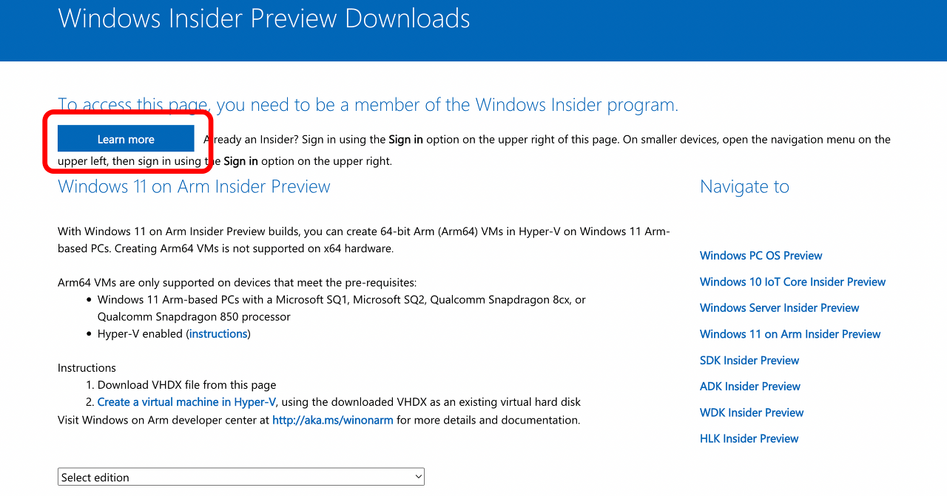Image resolution: width=947 pixels, height=496 pixels.
Task: Click the Navigate to section heading
Action: coord(744,186)
